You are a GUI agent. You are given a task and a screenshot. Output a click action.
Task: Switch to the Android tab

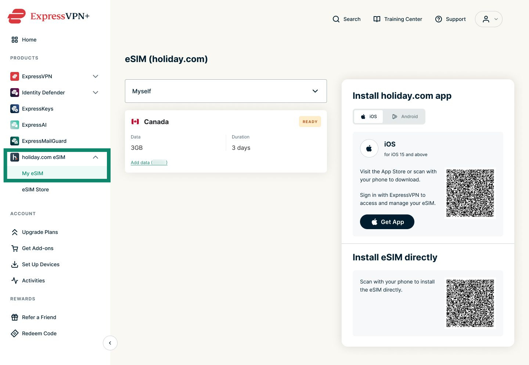(405, 116)
